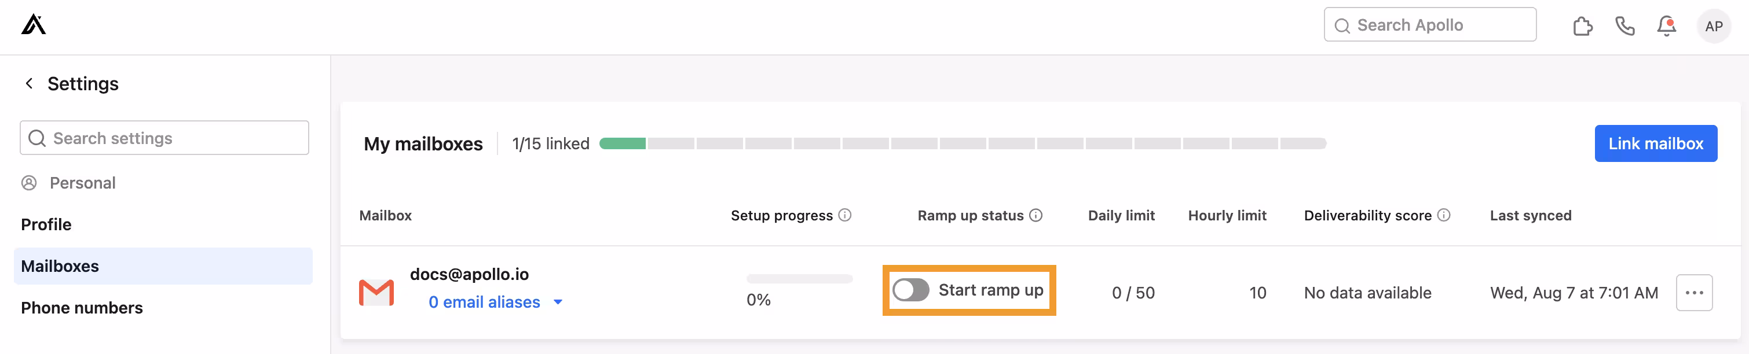The height and width of the screenshot is (354, 1749).
Task: Open the Profile settings page
Action: tap(46, 224)
